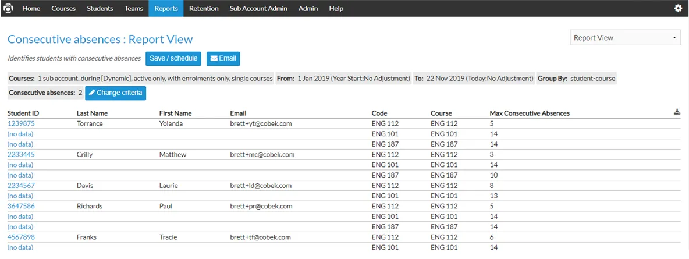
Task: Open the Admin menu
Action: 308,8
